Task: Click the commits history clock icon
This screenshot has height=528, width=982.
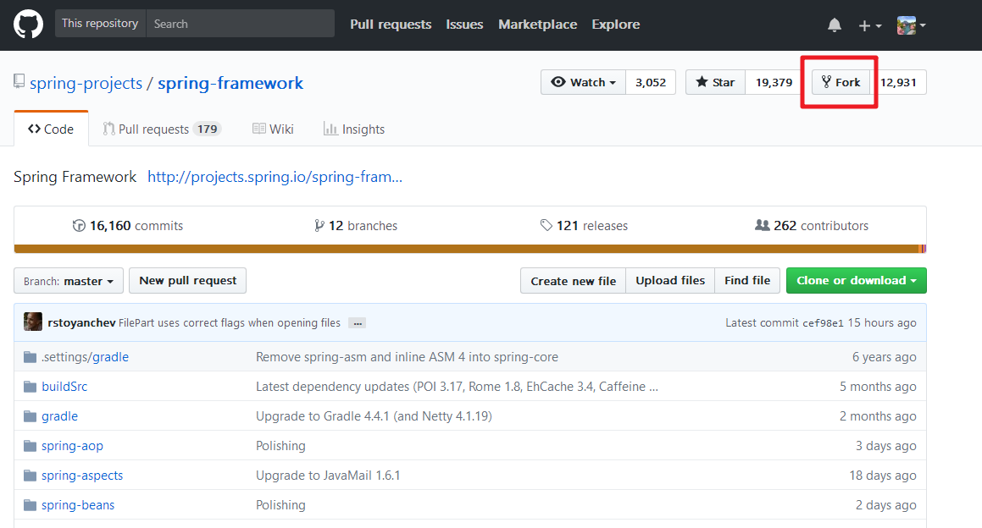Action: [x=79, y=226]
